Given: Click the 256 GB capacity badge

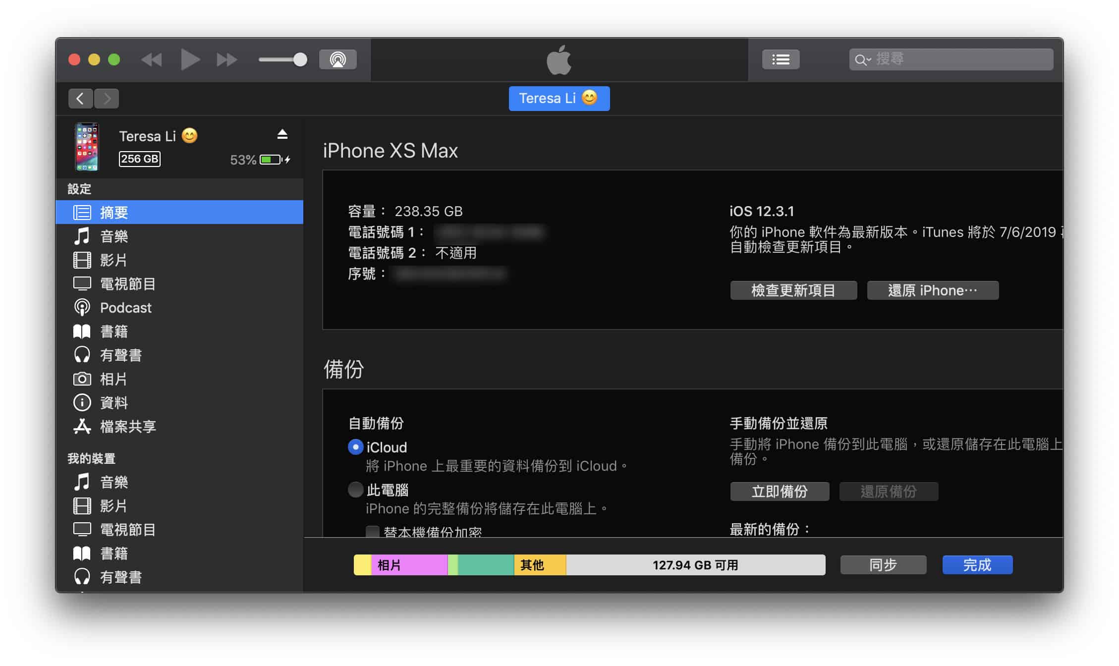Looking at the screenshot, I should 140,159.
